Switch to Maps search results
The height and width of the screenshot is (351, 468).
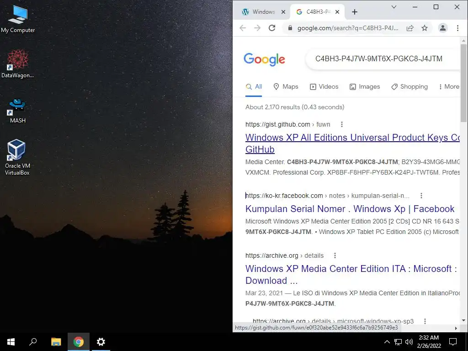286,86
